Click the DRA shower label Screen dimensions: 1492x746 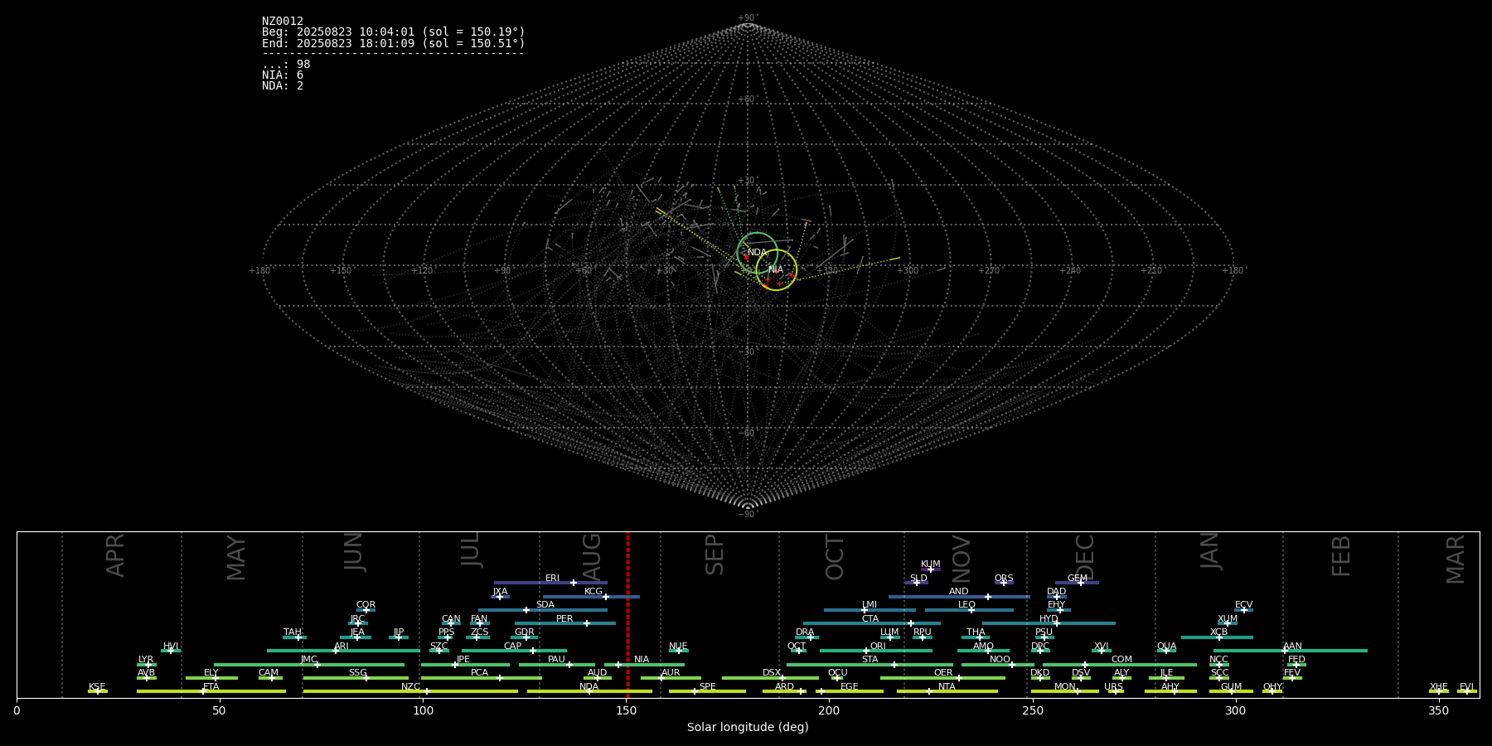[805, 632]
